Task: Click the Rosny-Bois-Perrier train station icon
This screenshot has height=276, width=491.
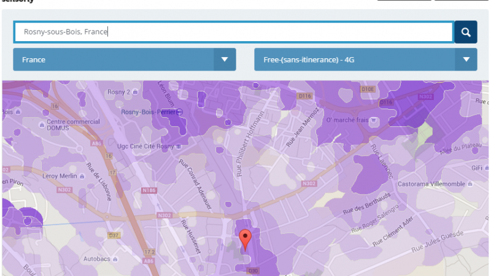Action: [179, 112]
